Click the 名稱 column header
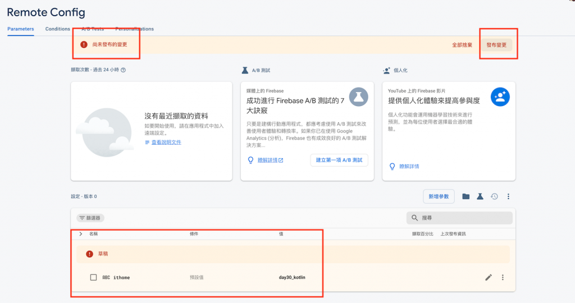The height and width of the screenshot is (303, 575). click(94, 234)
